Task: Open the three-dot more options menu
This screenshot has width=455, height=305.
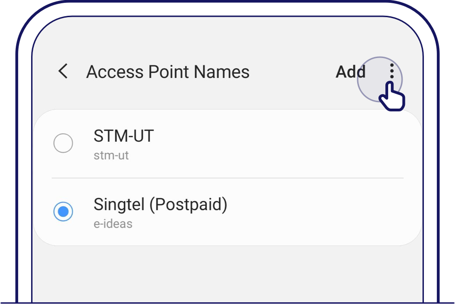Action: click(392, 71)
